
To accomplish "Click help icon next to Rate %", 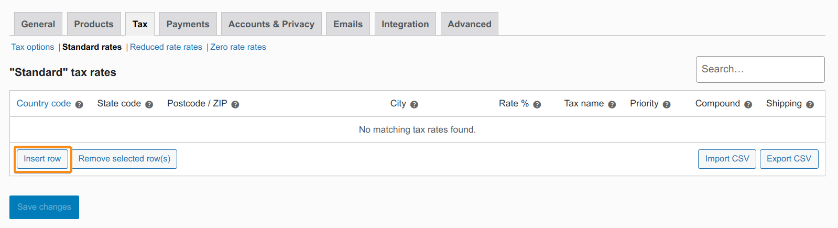I will pos(537,104).
